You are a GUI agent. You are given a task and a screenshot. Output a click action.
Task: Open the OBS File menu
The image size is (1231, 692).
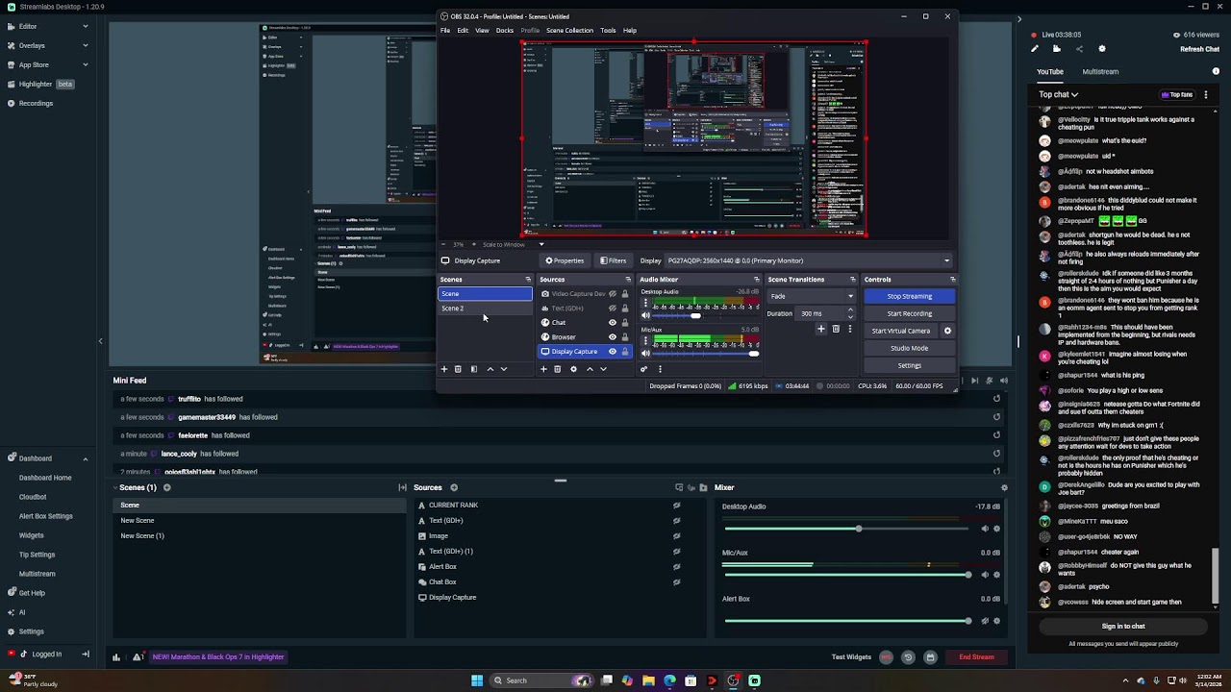pyautogui.click(x=445, y=31)
